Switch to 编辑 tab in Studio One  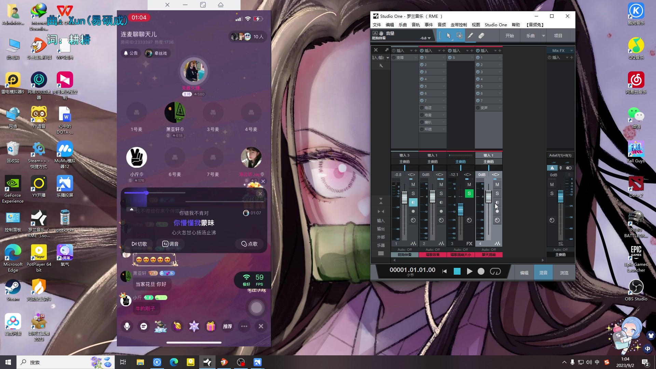point(524,273)
